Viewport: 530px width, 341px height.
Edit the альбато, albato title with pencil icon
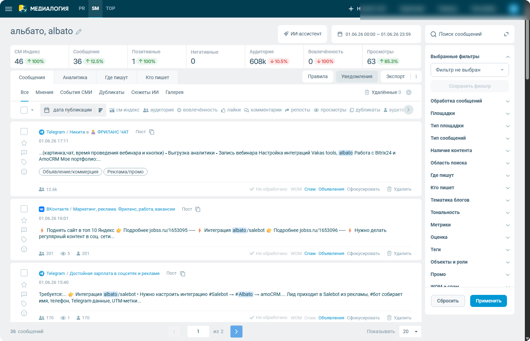click(x=79, y=32)
